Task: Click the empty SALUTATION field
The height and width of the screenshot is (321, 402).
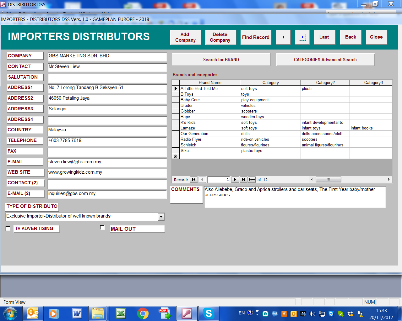Action: tap(107, 78)
